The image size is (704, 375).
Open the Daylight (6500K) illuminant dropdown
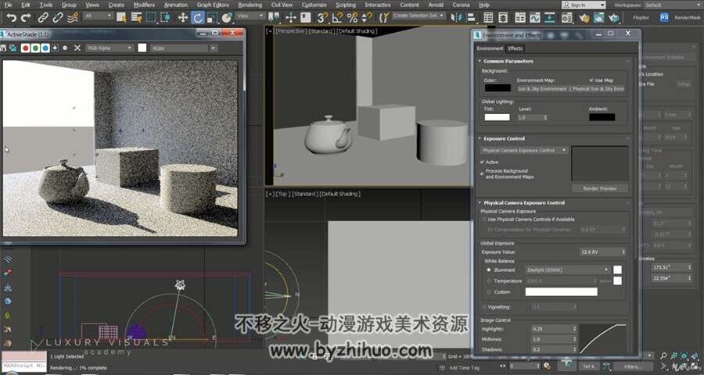568,270
